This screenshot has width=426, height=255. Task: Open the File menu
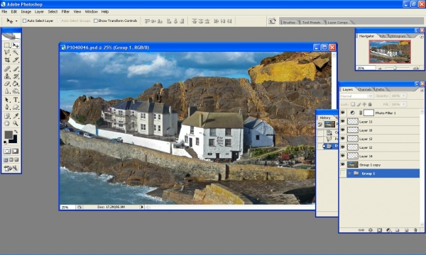4,11
